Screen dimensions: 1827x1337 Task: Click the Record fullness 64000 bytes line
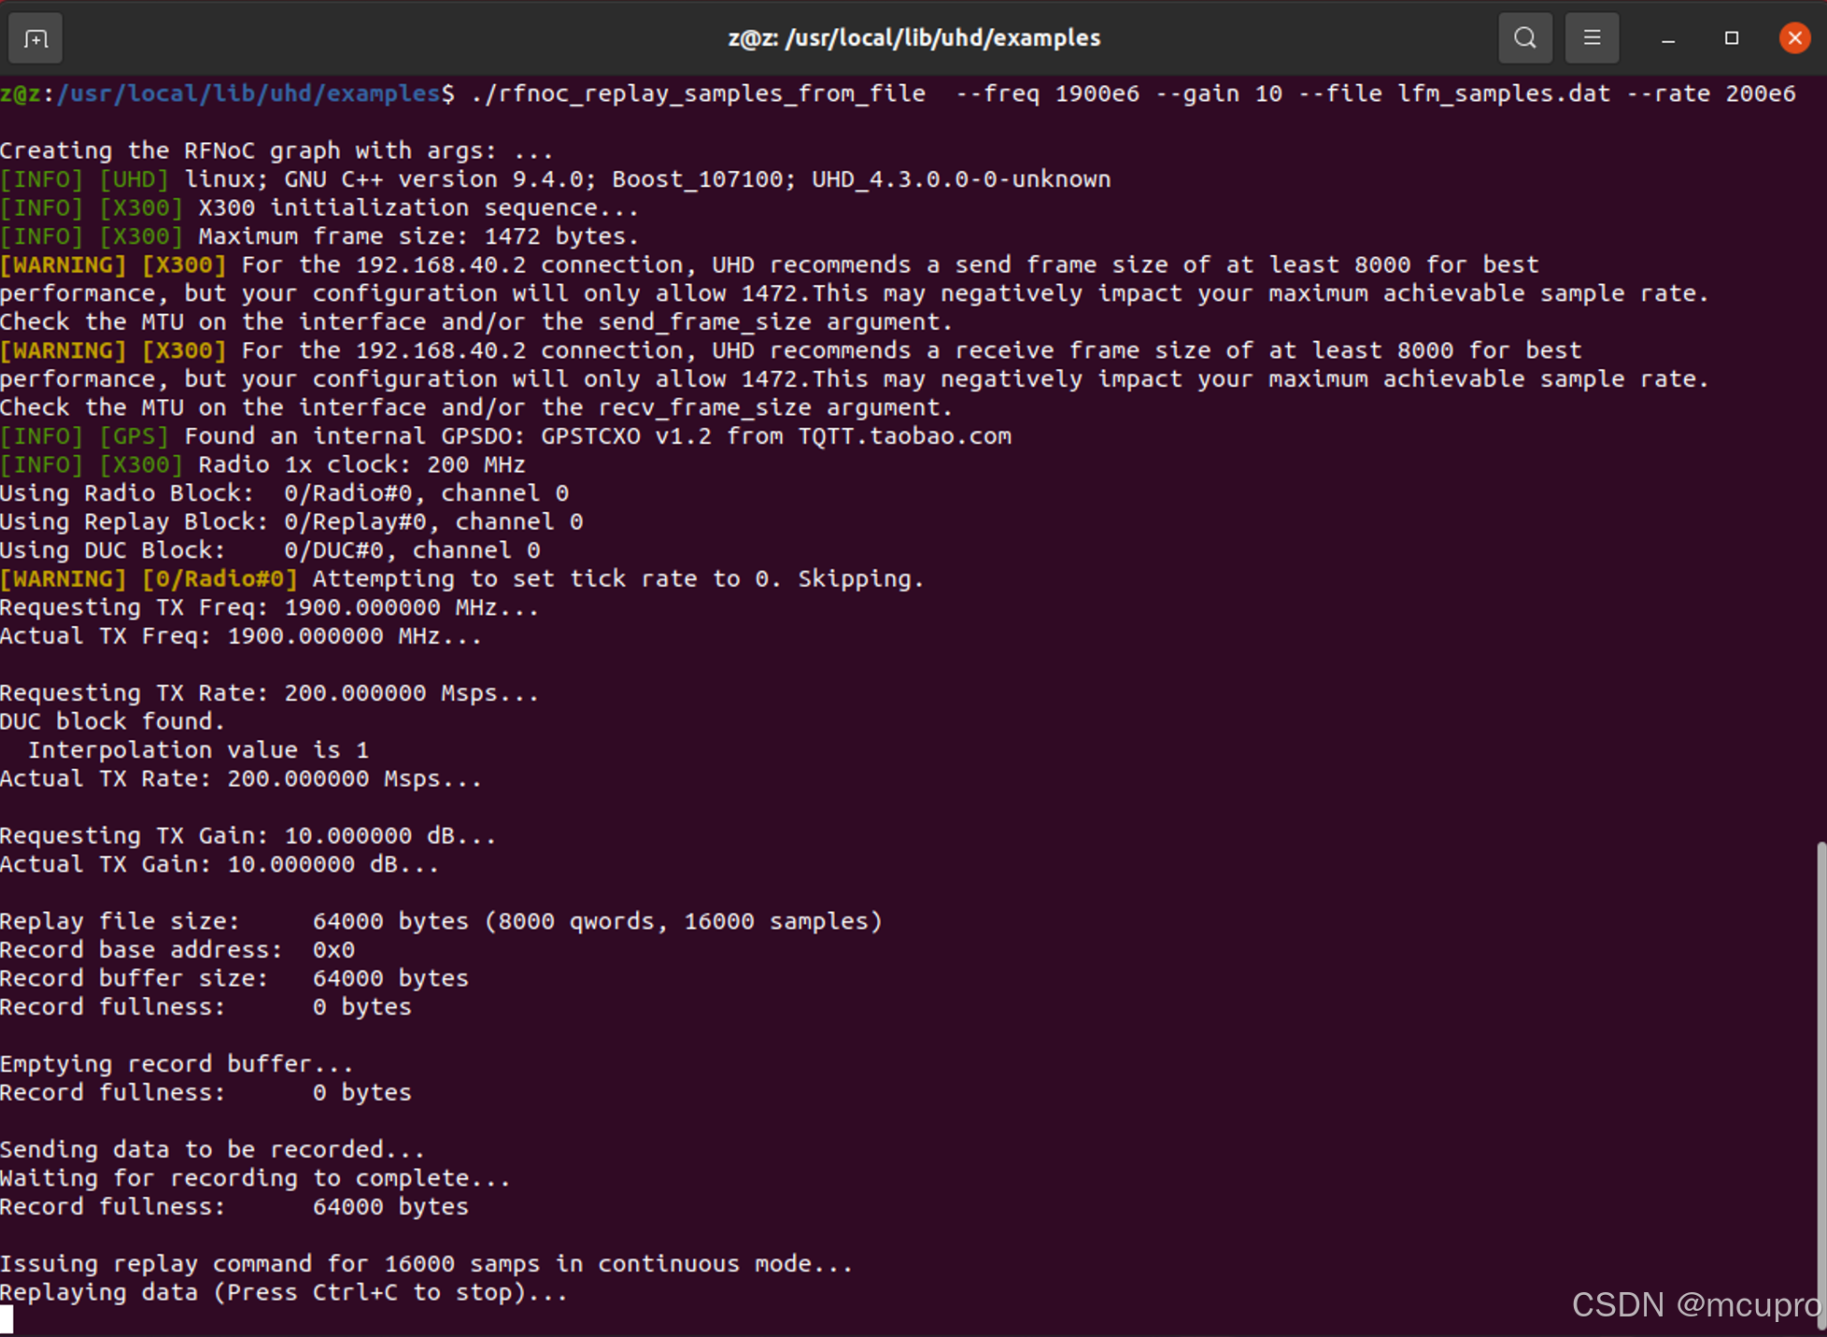point(234,1206)
